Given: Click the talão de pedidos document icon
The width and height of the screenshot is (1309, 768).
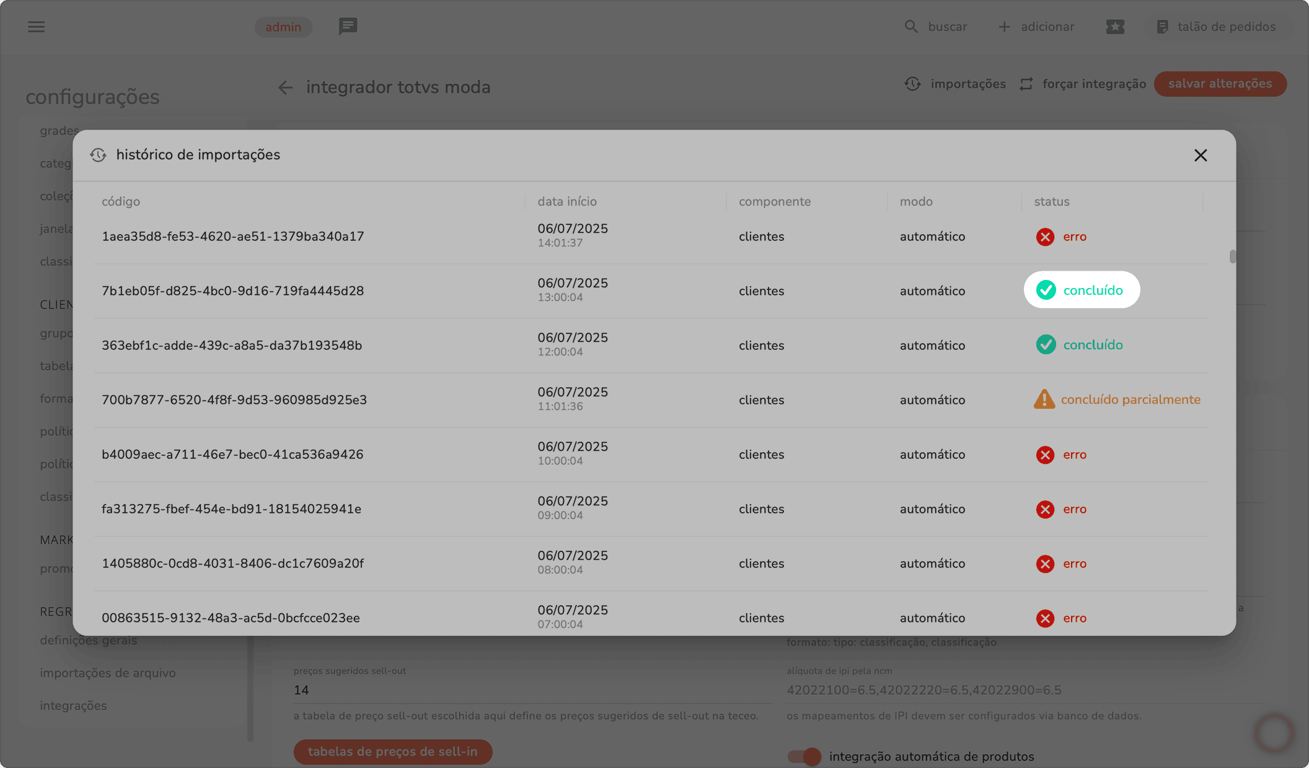Looking at the screenshot, I should [x=1162, y=27].
